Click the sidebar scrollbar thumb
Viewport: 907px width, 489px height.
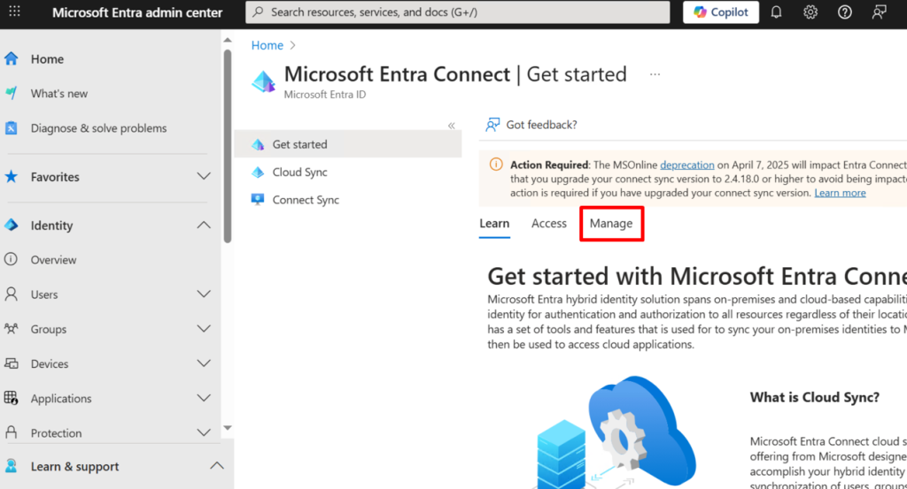point(228,147)
